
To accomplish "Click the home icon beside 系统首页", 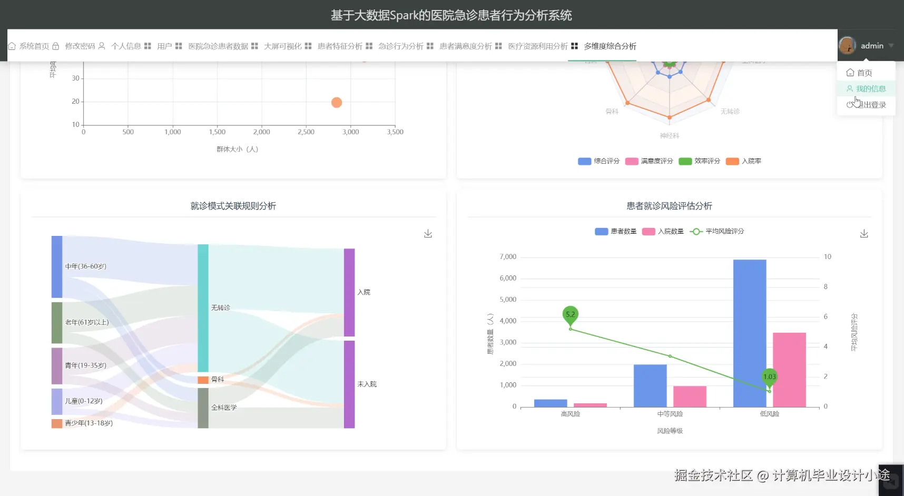I will coord(12,46).
